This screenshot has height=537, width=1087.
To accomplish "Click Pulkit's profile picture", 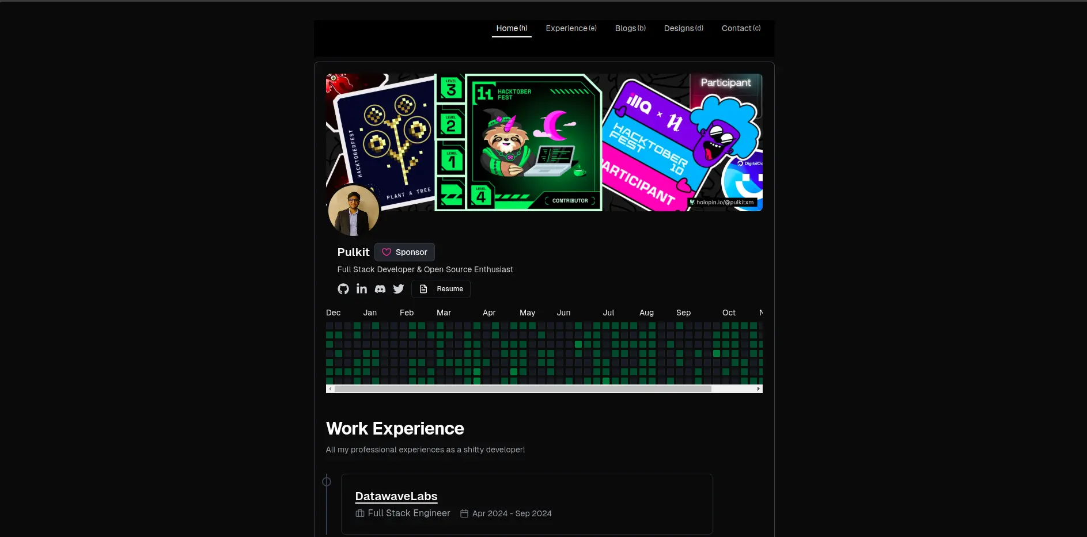I will click(353, 210).
